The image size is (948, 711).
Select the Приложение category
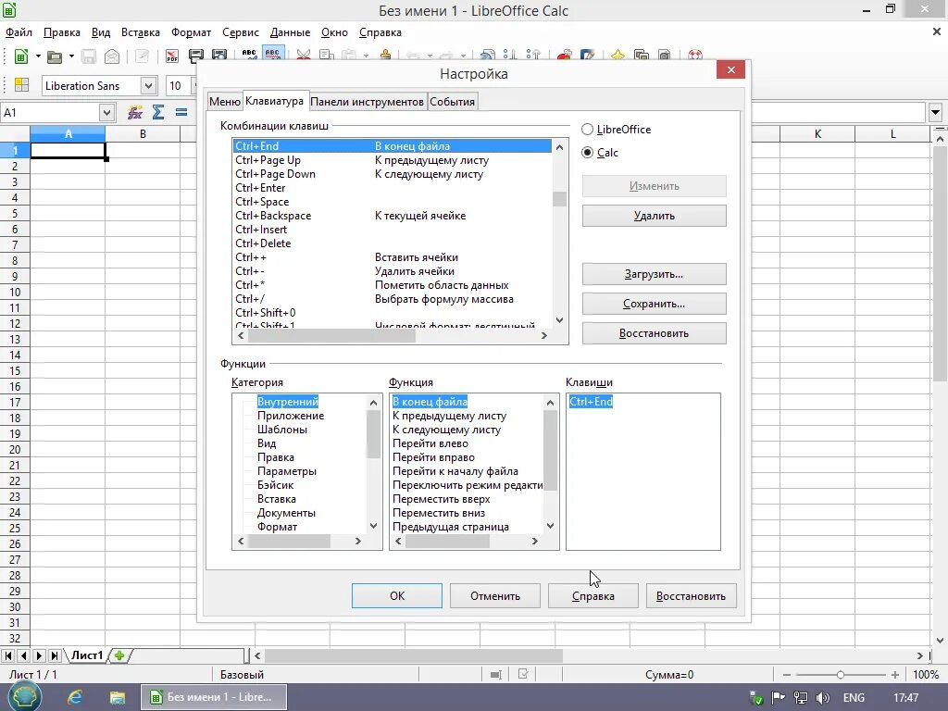pyautogui.click(x=291, y=416)
